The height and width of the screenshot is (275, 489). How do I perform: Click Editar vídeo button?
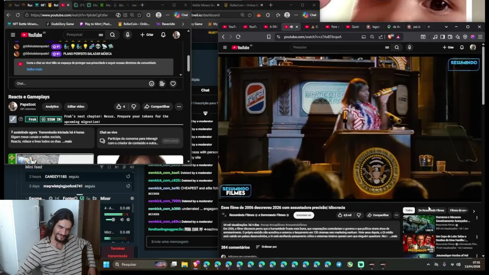76,107
